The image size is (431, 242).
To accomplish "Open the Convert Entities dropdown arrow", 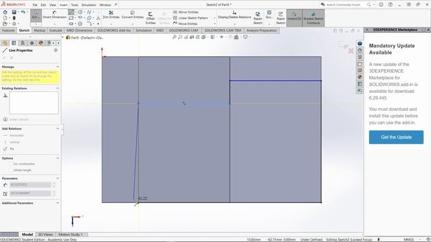I will (x=133, y=24).
